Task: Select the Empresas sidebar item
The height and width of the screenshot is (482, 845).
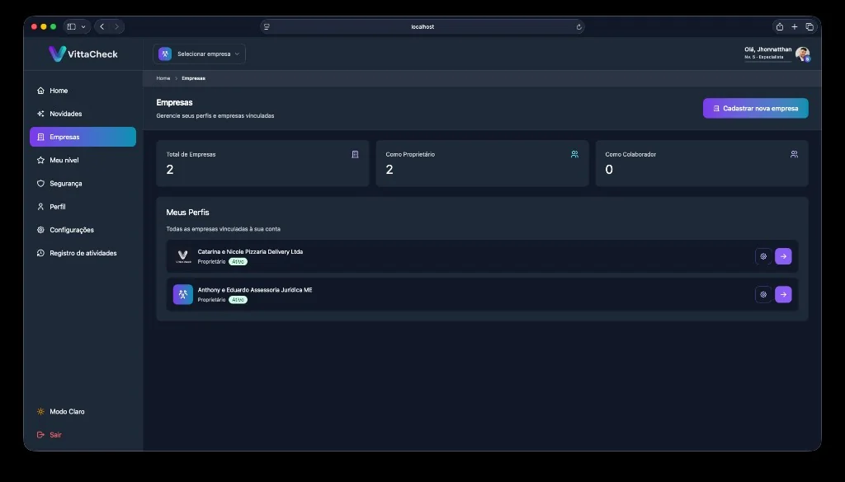Action: pos(83,137)
